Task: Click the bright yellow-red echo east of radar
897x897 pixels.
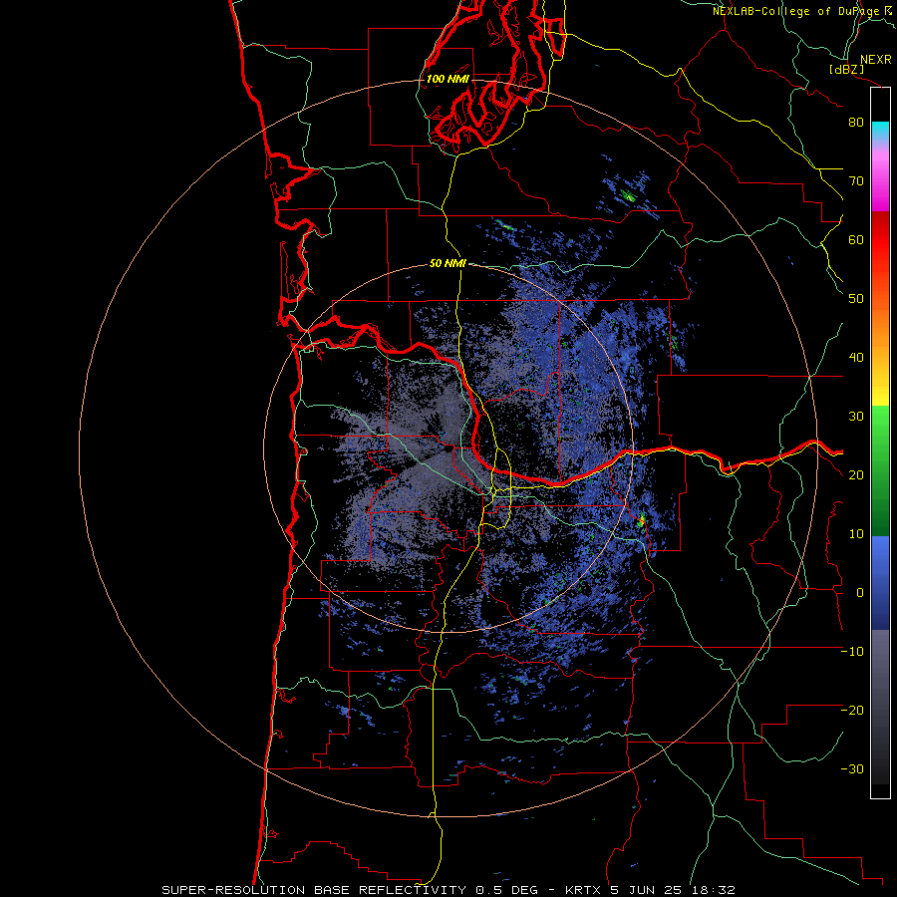Action: pyautogui.click(x=641, y=520)
